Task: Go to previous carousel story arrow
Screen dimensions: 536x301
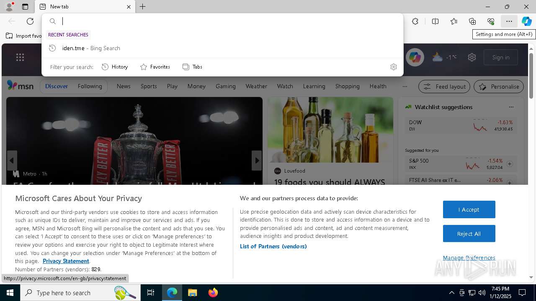Action: click(x=12, y=161)
